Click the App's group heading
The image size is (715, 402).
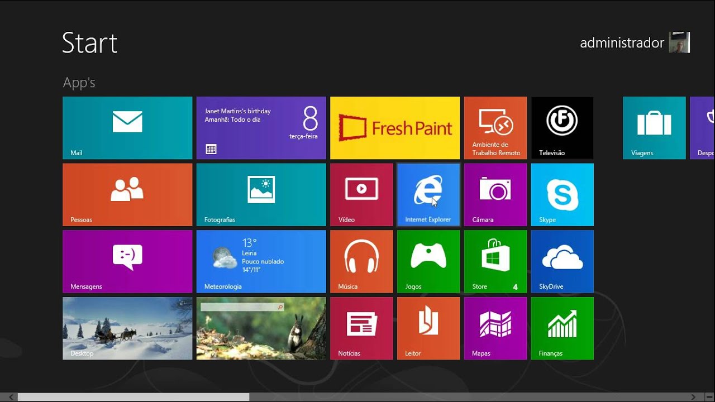[79, 83]
